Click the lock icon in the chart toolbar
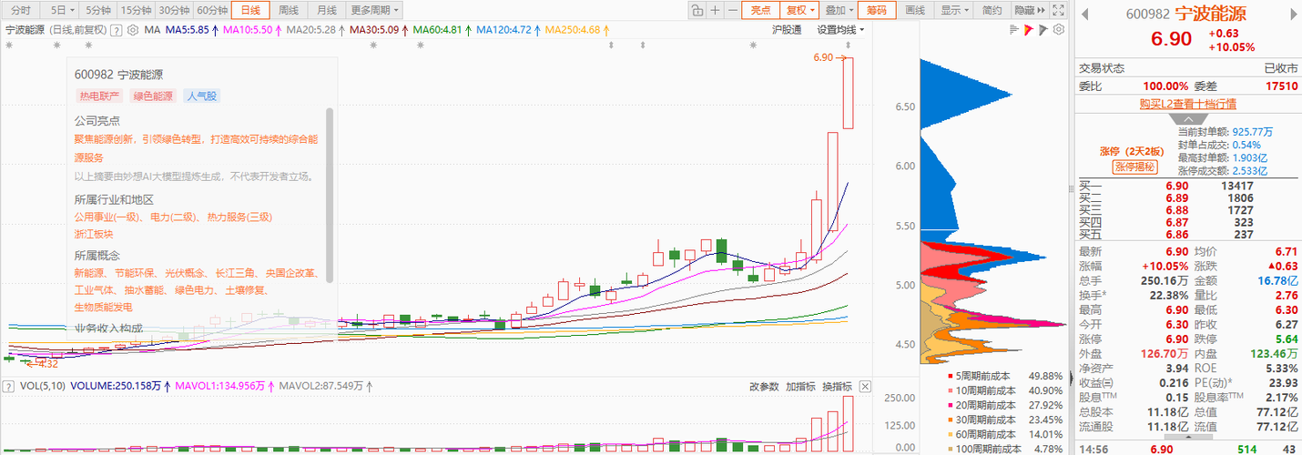The height and width of the screenshot is (455, 1302). [x=697, y=11]
